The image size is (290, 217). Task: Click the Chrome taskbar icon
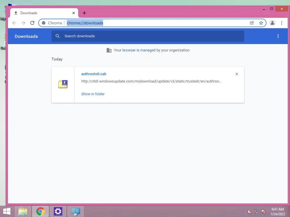[x=40, y=211]
